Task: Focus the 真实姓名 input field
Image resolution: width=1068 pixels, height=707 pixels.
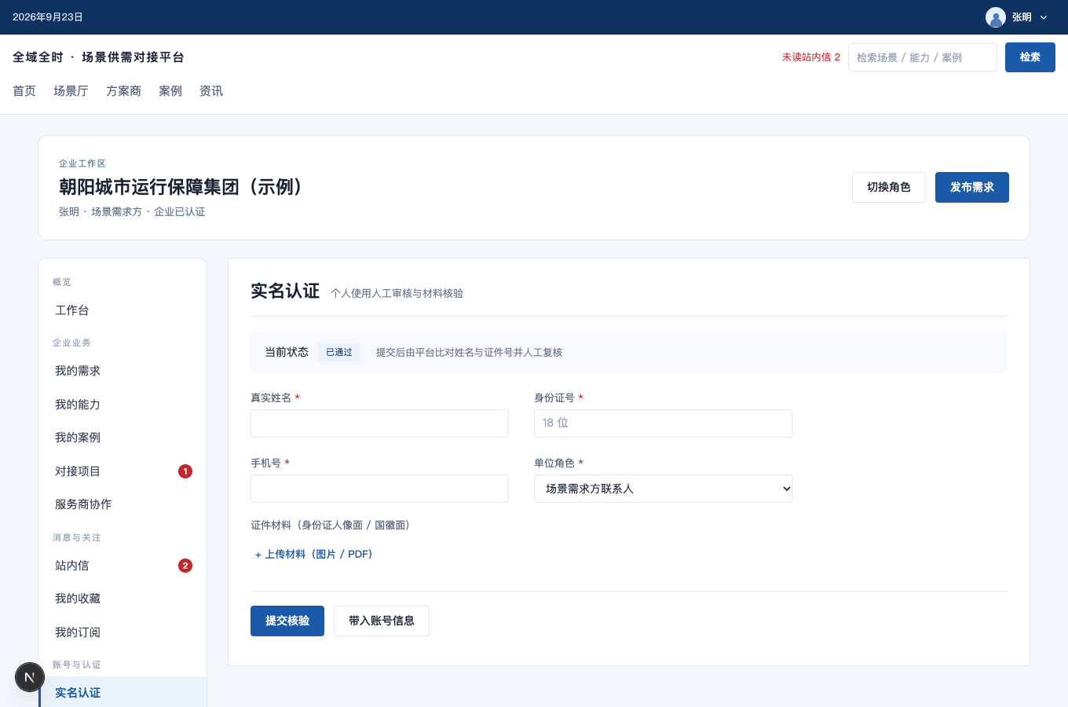Action: 379,423
